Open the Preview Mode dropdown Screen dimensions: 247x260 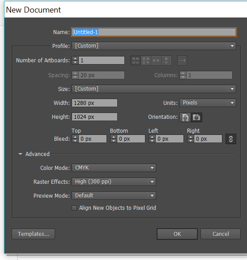coord(114,195)
